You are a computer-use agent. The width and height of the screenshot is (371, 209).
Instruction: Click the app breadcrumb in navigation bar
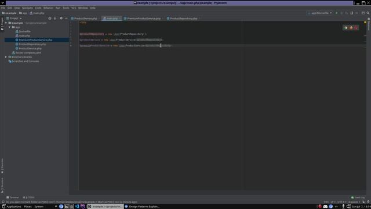(x=23, y=13)
